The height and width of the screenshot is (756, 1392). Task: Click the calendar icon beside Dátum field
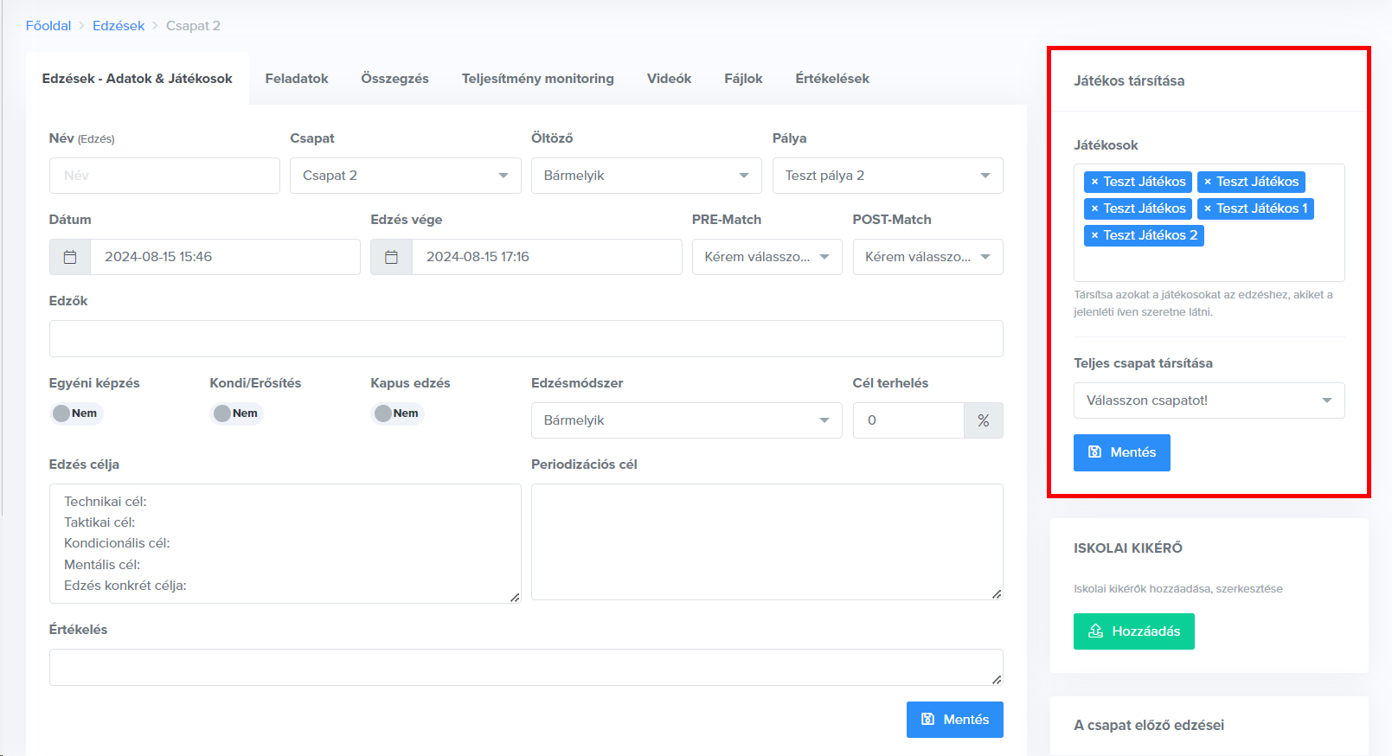[x=70, y=257]
